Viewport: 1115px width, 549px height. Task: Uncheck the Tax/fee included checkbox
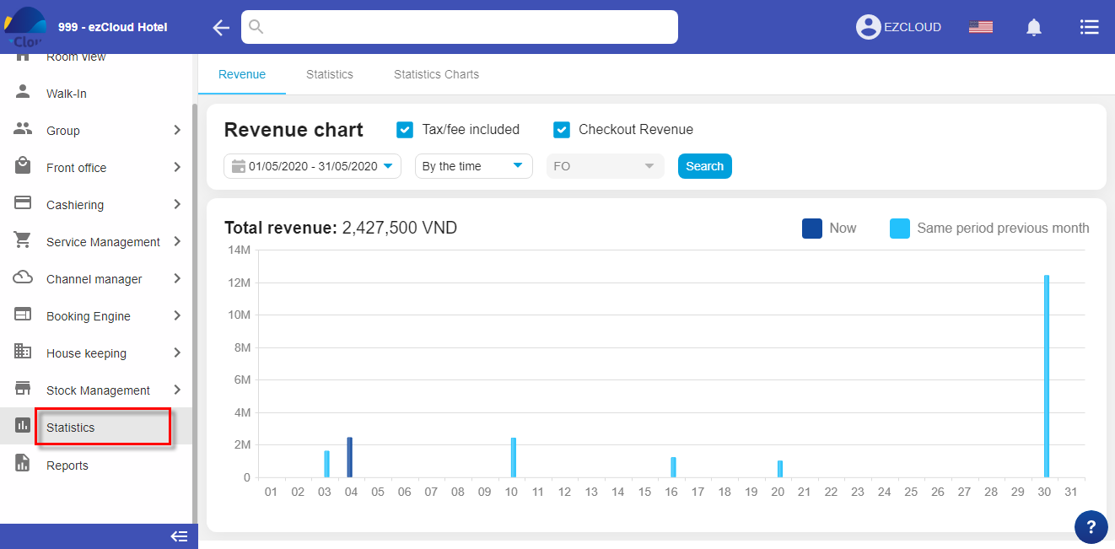coord(405,130)
